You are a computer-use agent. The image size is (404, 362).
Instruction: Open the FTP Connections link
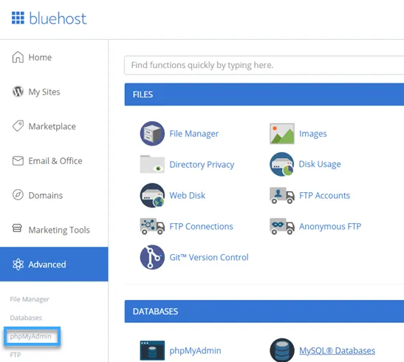201,226
